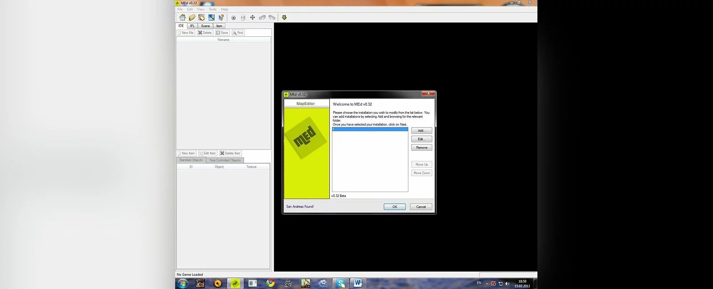Click the MEd icon in the taskbar
Viewport: 713px width, 289px height.
(x=235, y=283)
